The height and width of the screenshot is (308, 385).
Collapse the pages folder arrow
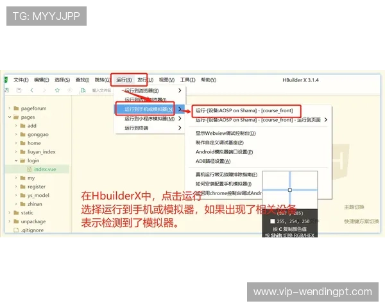pos(10,117)
